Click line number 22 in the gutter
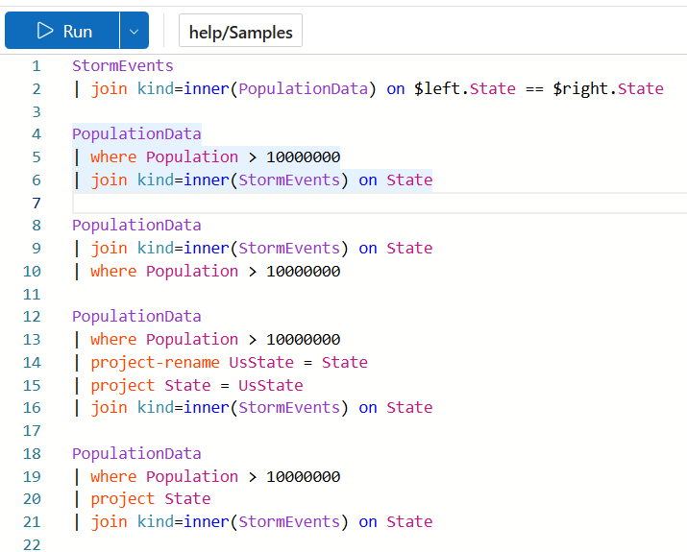 point(32,545)
